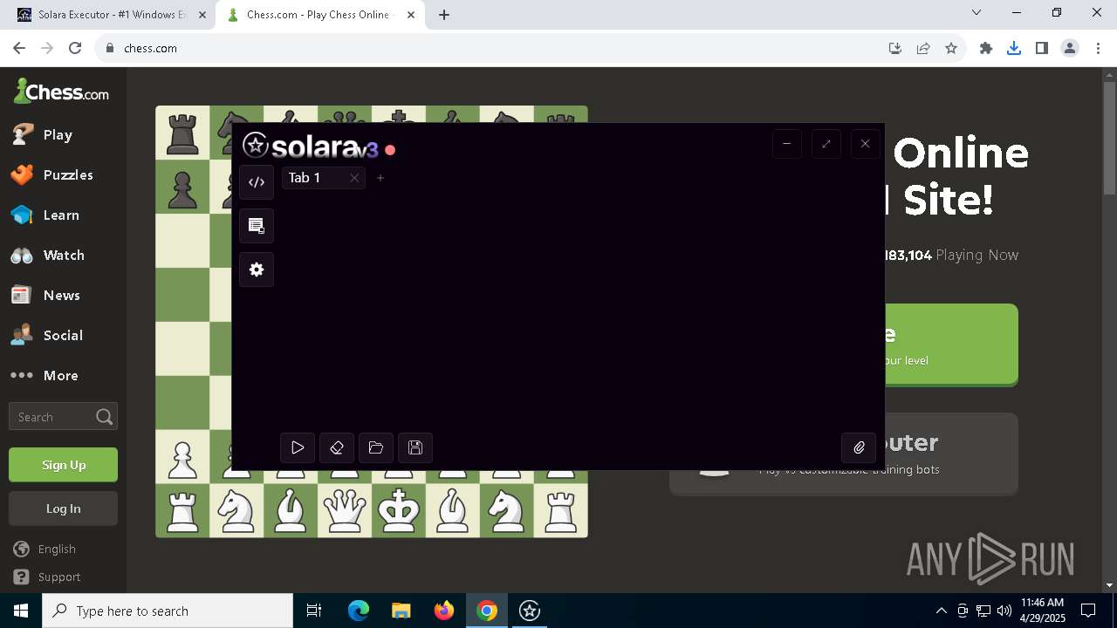The height and width of the screenshot is (628, 1117).
Task: Bookmark this page with the star icon
Action: pos(951,48)
